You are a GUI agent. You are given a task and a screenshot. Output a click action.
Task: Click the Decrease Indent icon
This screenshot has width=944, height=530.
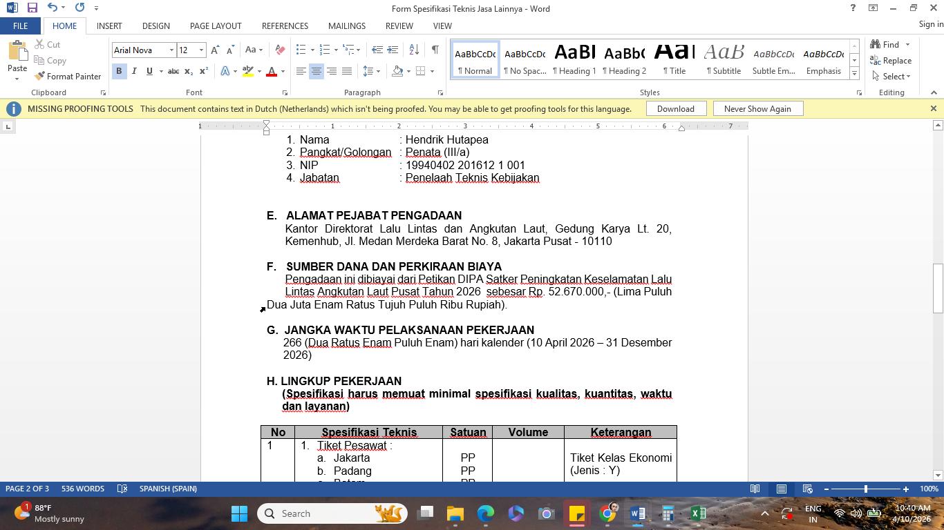[377, 50]
